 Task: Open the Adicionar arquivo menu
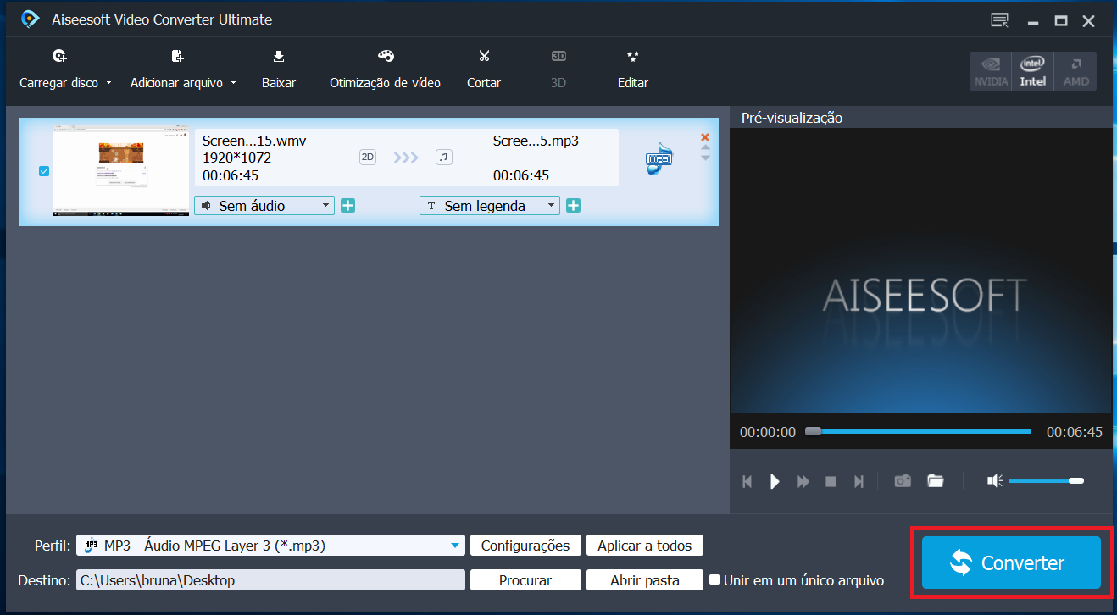click(182, 83)
